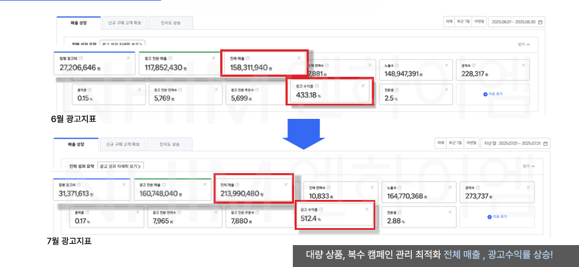Choose 어제 in the June dashboard

(449, 22)
